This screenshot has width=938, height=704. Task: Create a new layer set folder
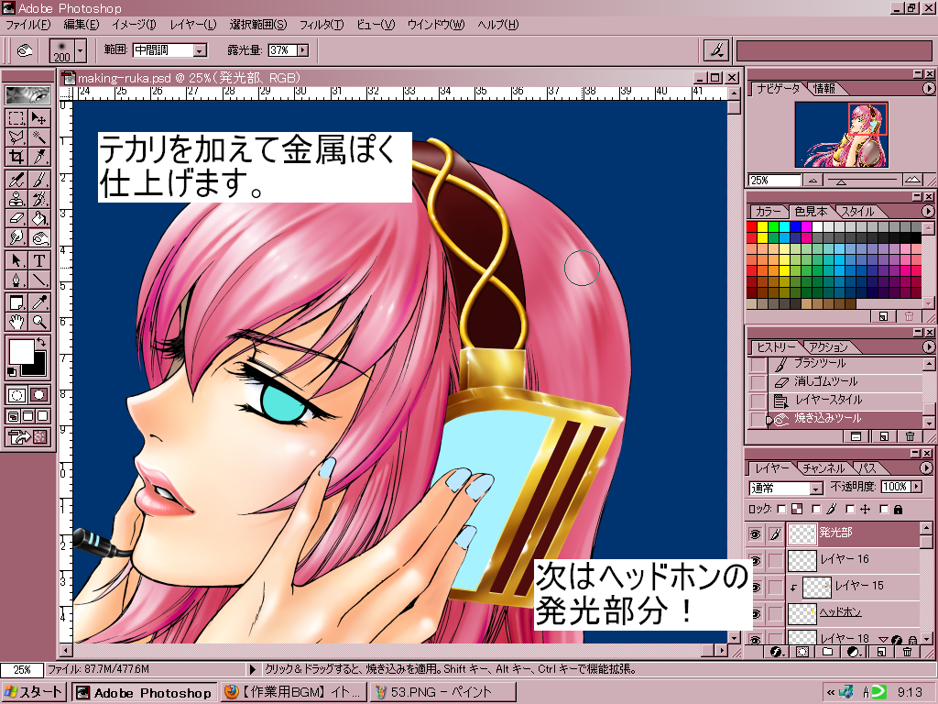(x=827, y=652)
